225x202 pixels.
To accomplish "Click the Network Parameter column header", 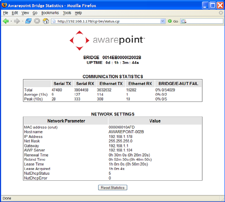I will [66, 121].
